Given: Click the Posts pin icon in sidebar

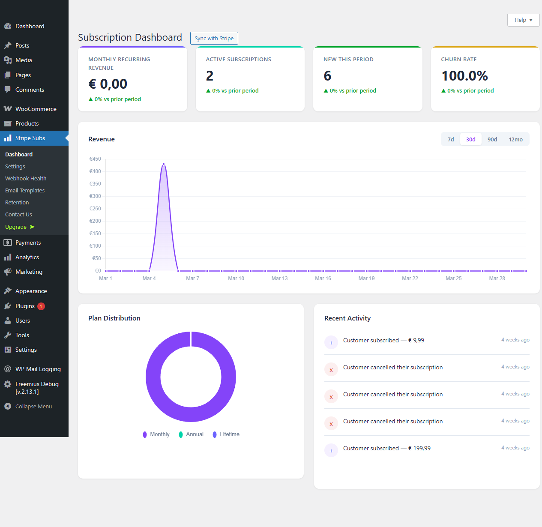Looking at the screenshot, I should point(8,45).
